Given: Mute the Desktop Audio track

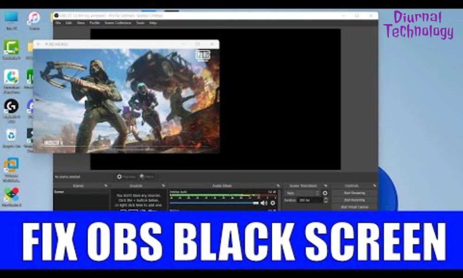Looking at the screenshot, I should (264, 202).
